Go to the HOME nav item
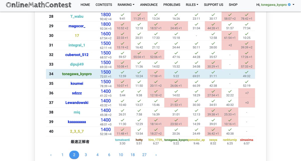 [x=85, y=5]
